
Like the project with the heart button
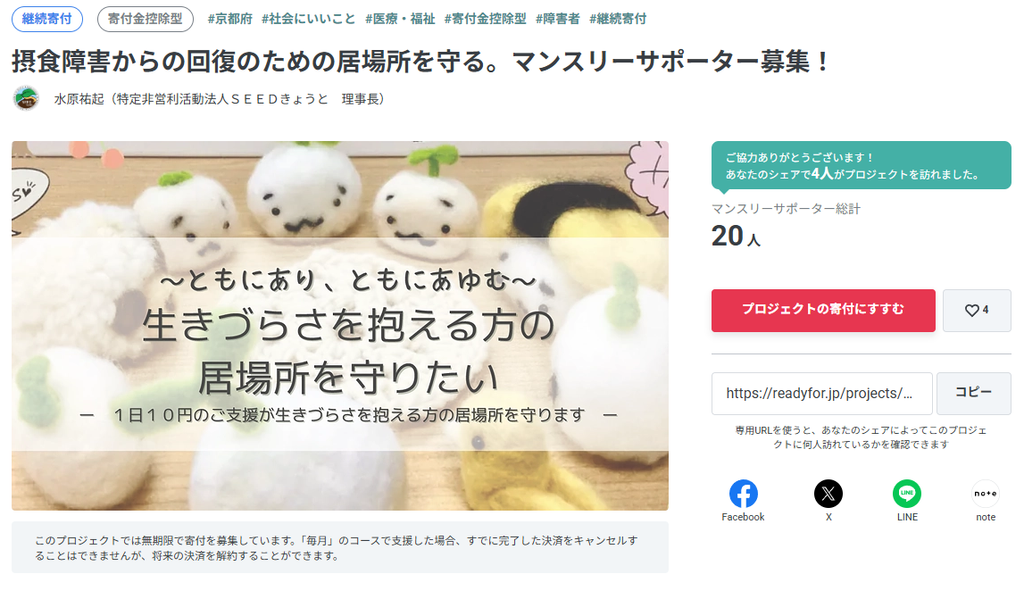point(977,311)
